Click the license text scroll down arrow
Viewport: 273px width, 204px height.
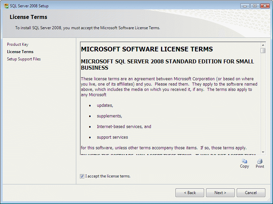click(263, 152)
